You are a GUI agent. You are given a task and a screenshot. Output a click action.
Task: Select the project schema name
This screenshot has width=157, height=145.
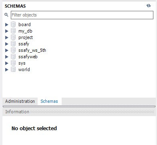[26, 37]
